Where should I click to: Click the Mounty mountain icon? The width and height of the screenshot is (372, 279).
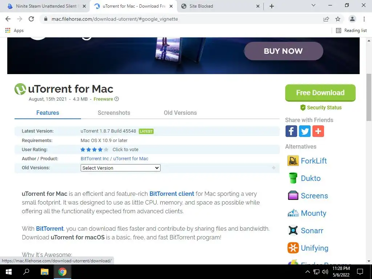pyautogui.click(x=293, y=213)
